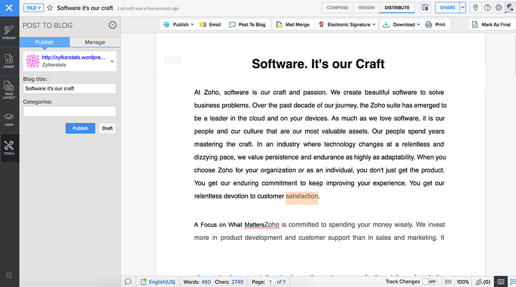The width and height of the screenshot is (516, 287).
Task: Switch to the Manage tab
Action: (95, 42)
